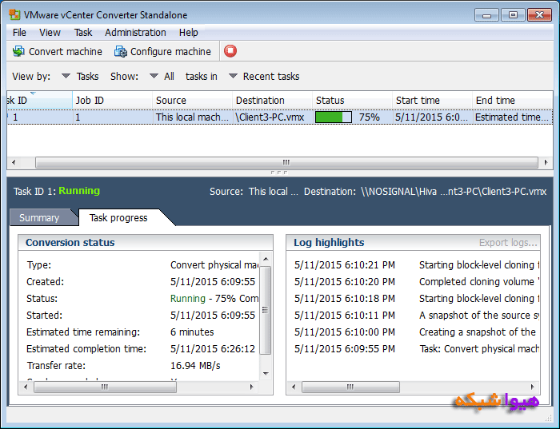Click Conversion status horizontal scrollbar thumb
This screenshot has height=429, width=560.
(105, 387)
